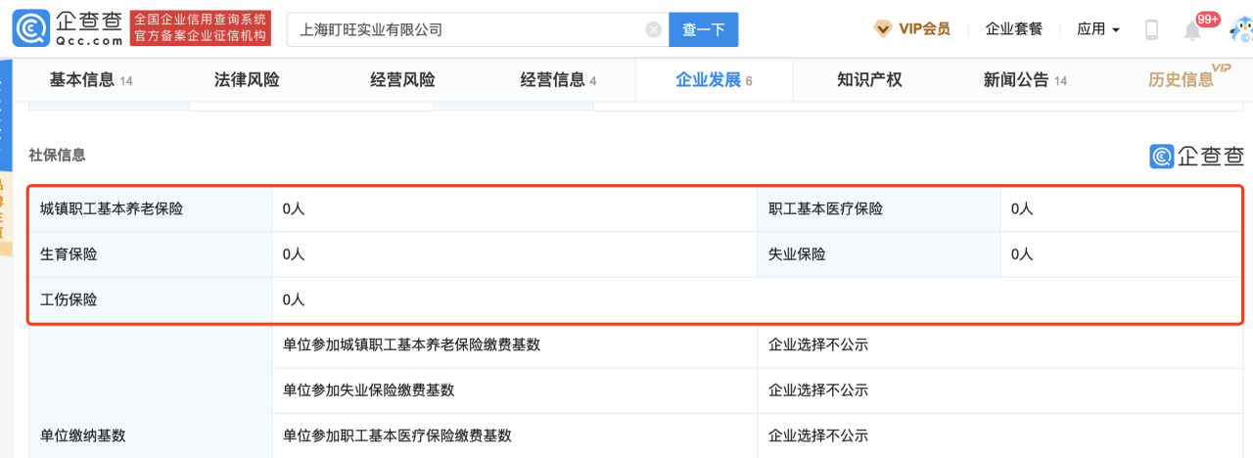Open the 企业套餐 link

click(x=1012, y=29)
